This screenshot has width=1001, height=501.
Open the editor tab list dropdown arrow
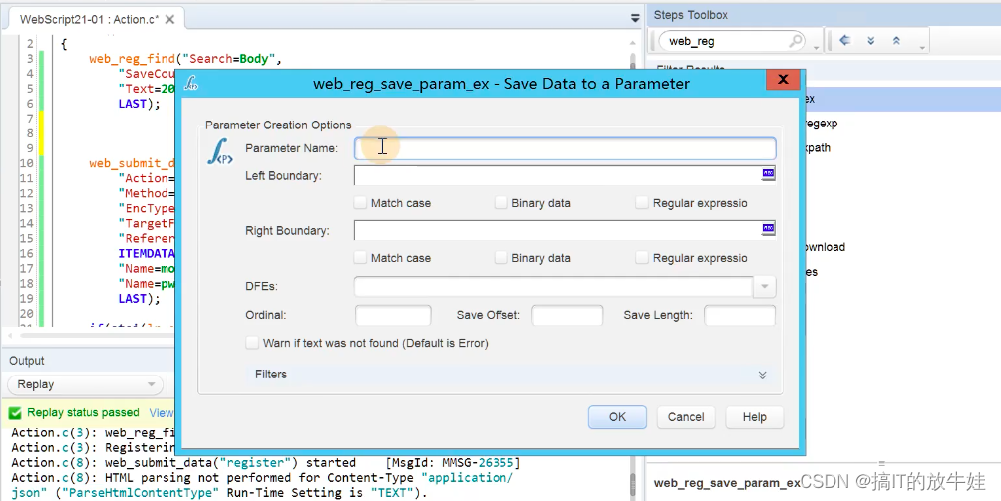(x=635, y=18)
